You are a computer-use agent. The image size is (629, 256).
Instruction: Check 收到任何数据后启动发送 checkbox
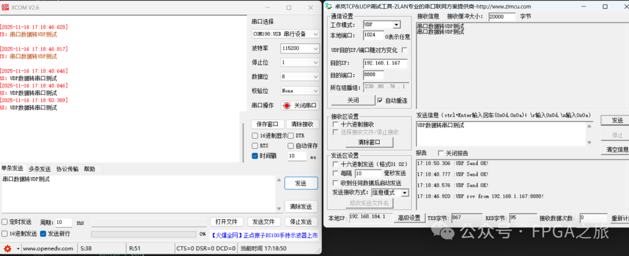point(335,183)
